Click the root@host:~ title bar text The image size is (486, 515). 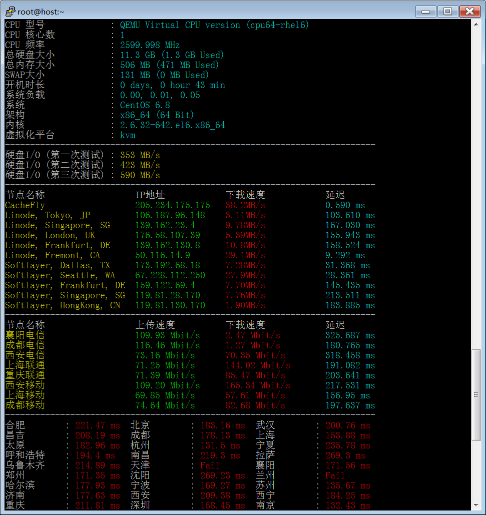pos(41,12)
